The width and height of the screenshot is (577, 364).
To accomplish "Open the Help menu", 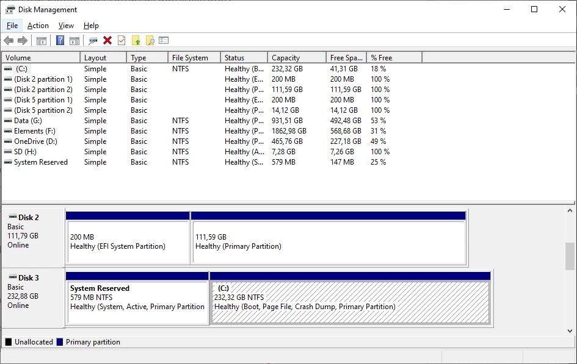I will click(91, 26).
